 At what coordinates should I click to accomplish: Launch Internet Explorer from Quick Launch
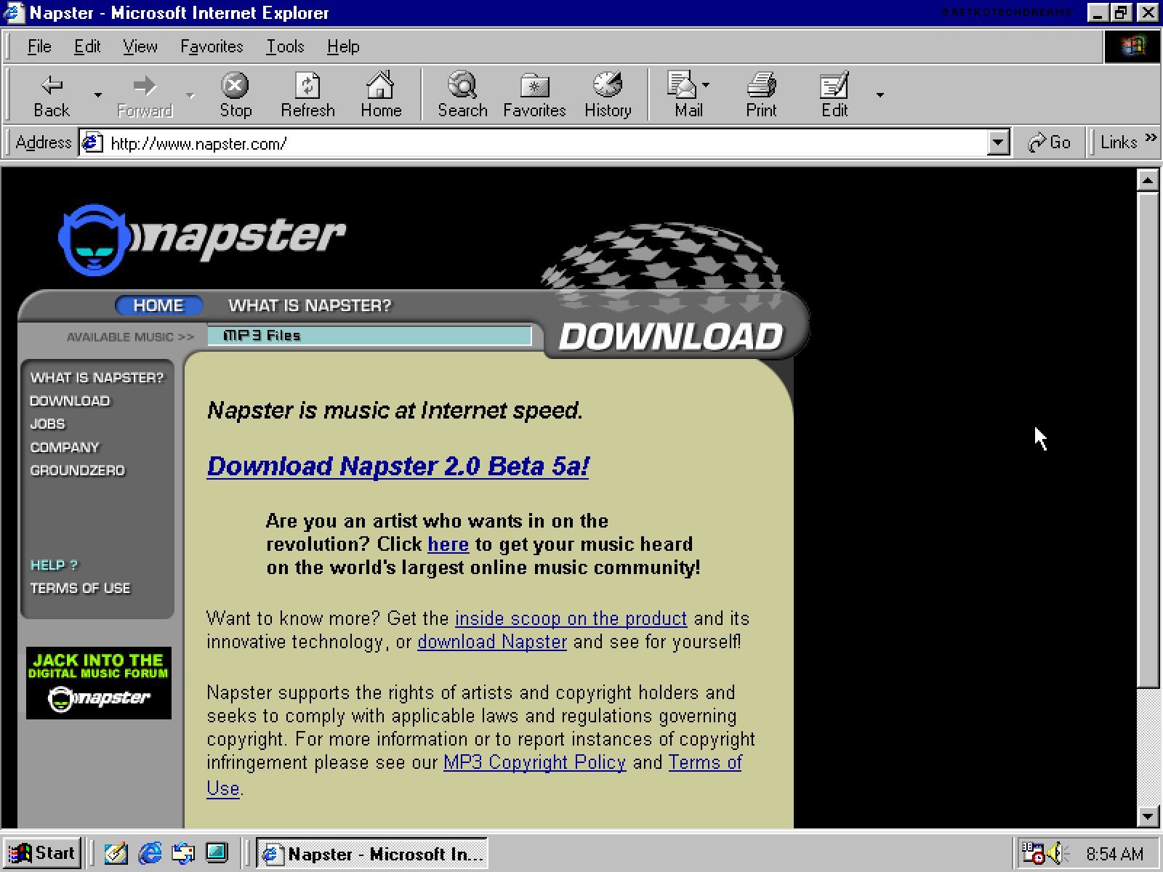click(150, 853)
